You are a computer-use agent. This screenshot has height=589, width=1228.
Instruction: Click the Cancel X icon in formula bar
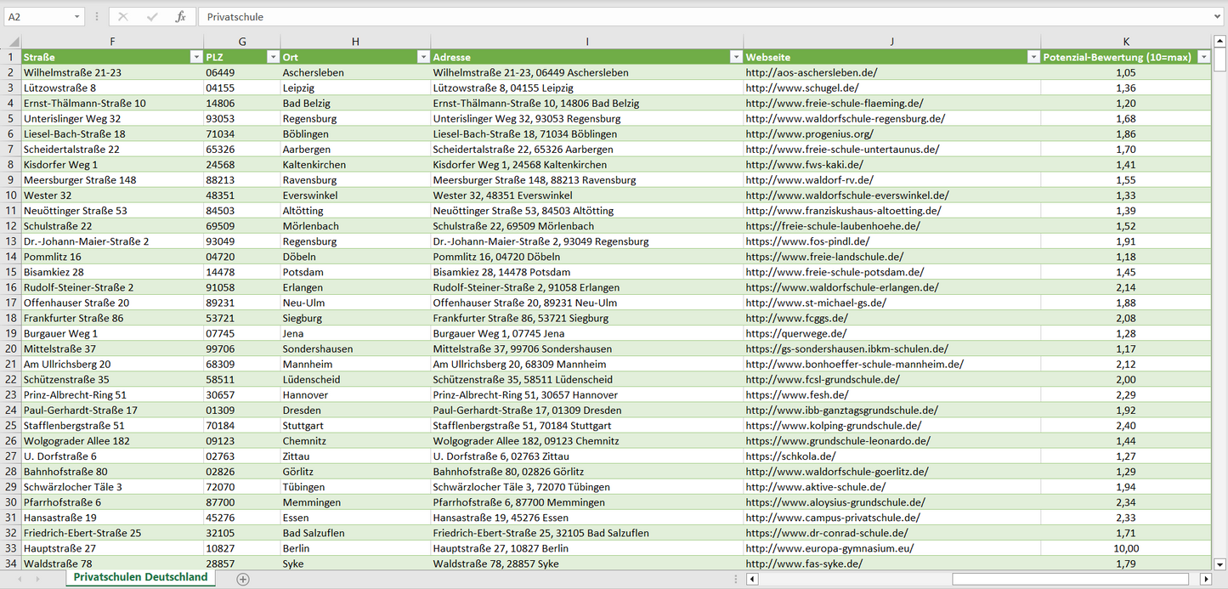(123, 17)
